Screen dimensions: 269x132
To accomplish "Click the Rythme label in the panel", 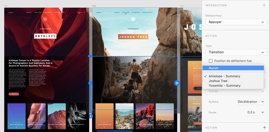I will pos(214,102).
